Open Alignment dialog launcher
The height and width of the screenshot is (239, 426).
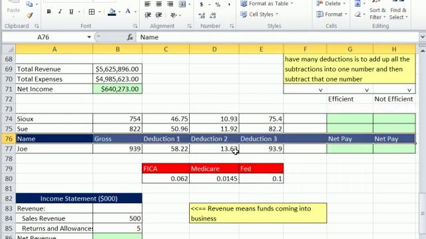[189, 26]
